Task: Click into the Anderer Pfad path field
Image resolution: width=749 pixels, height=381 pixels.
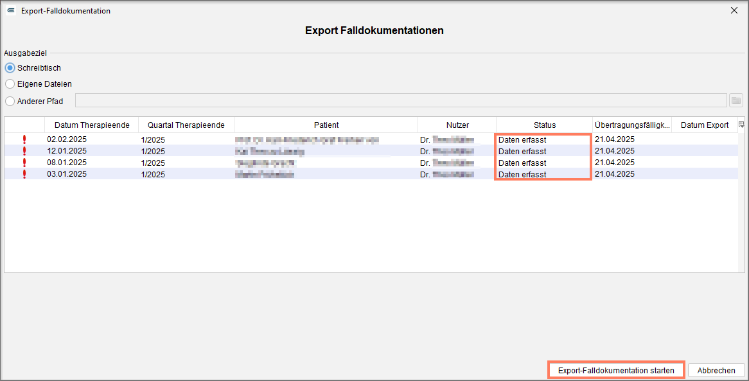Action: tap(401, 100)
